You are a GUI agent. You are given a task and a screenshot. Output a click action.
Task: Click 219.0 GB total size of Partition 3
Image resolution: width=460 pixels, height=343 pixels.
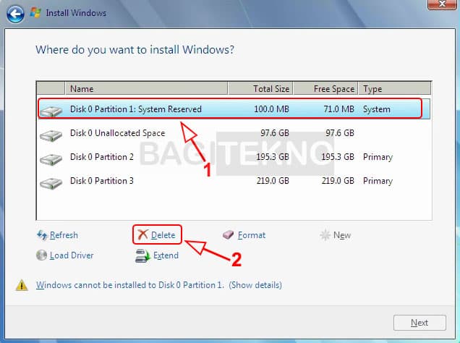click(273, 181)
